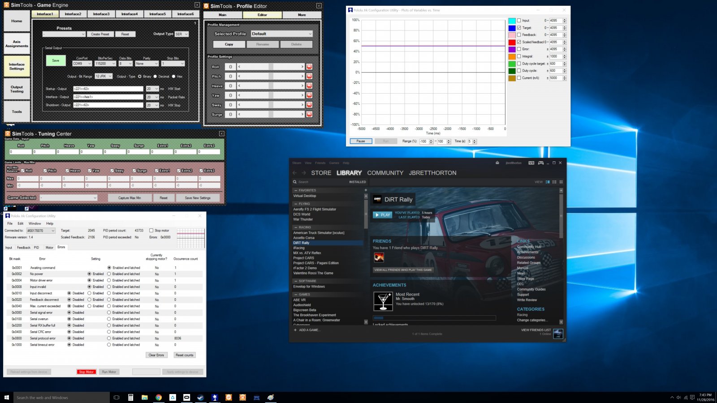Collapse the FLYING category in Steam library
This screenshot has width=717, height=403.
(x=296, y=204)
